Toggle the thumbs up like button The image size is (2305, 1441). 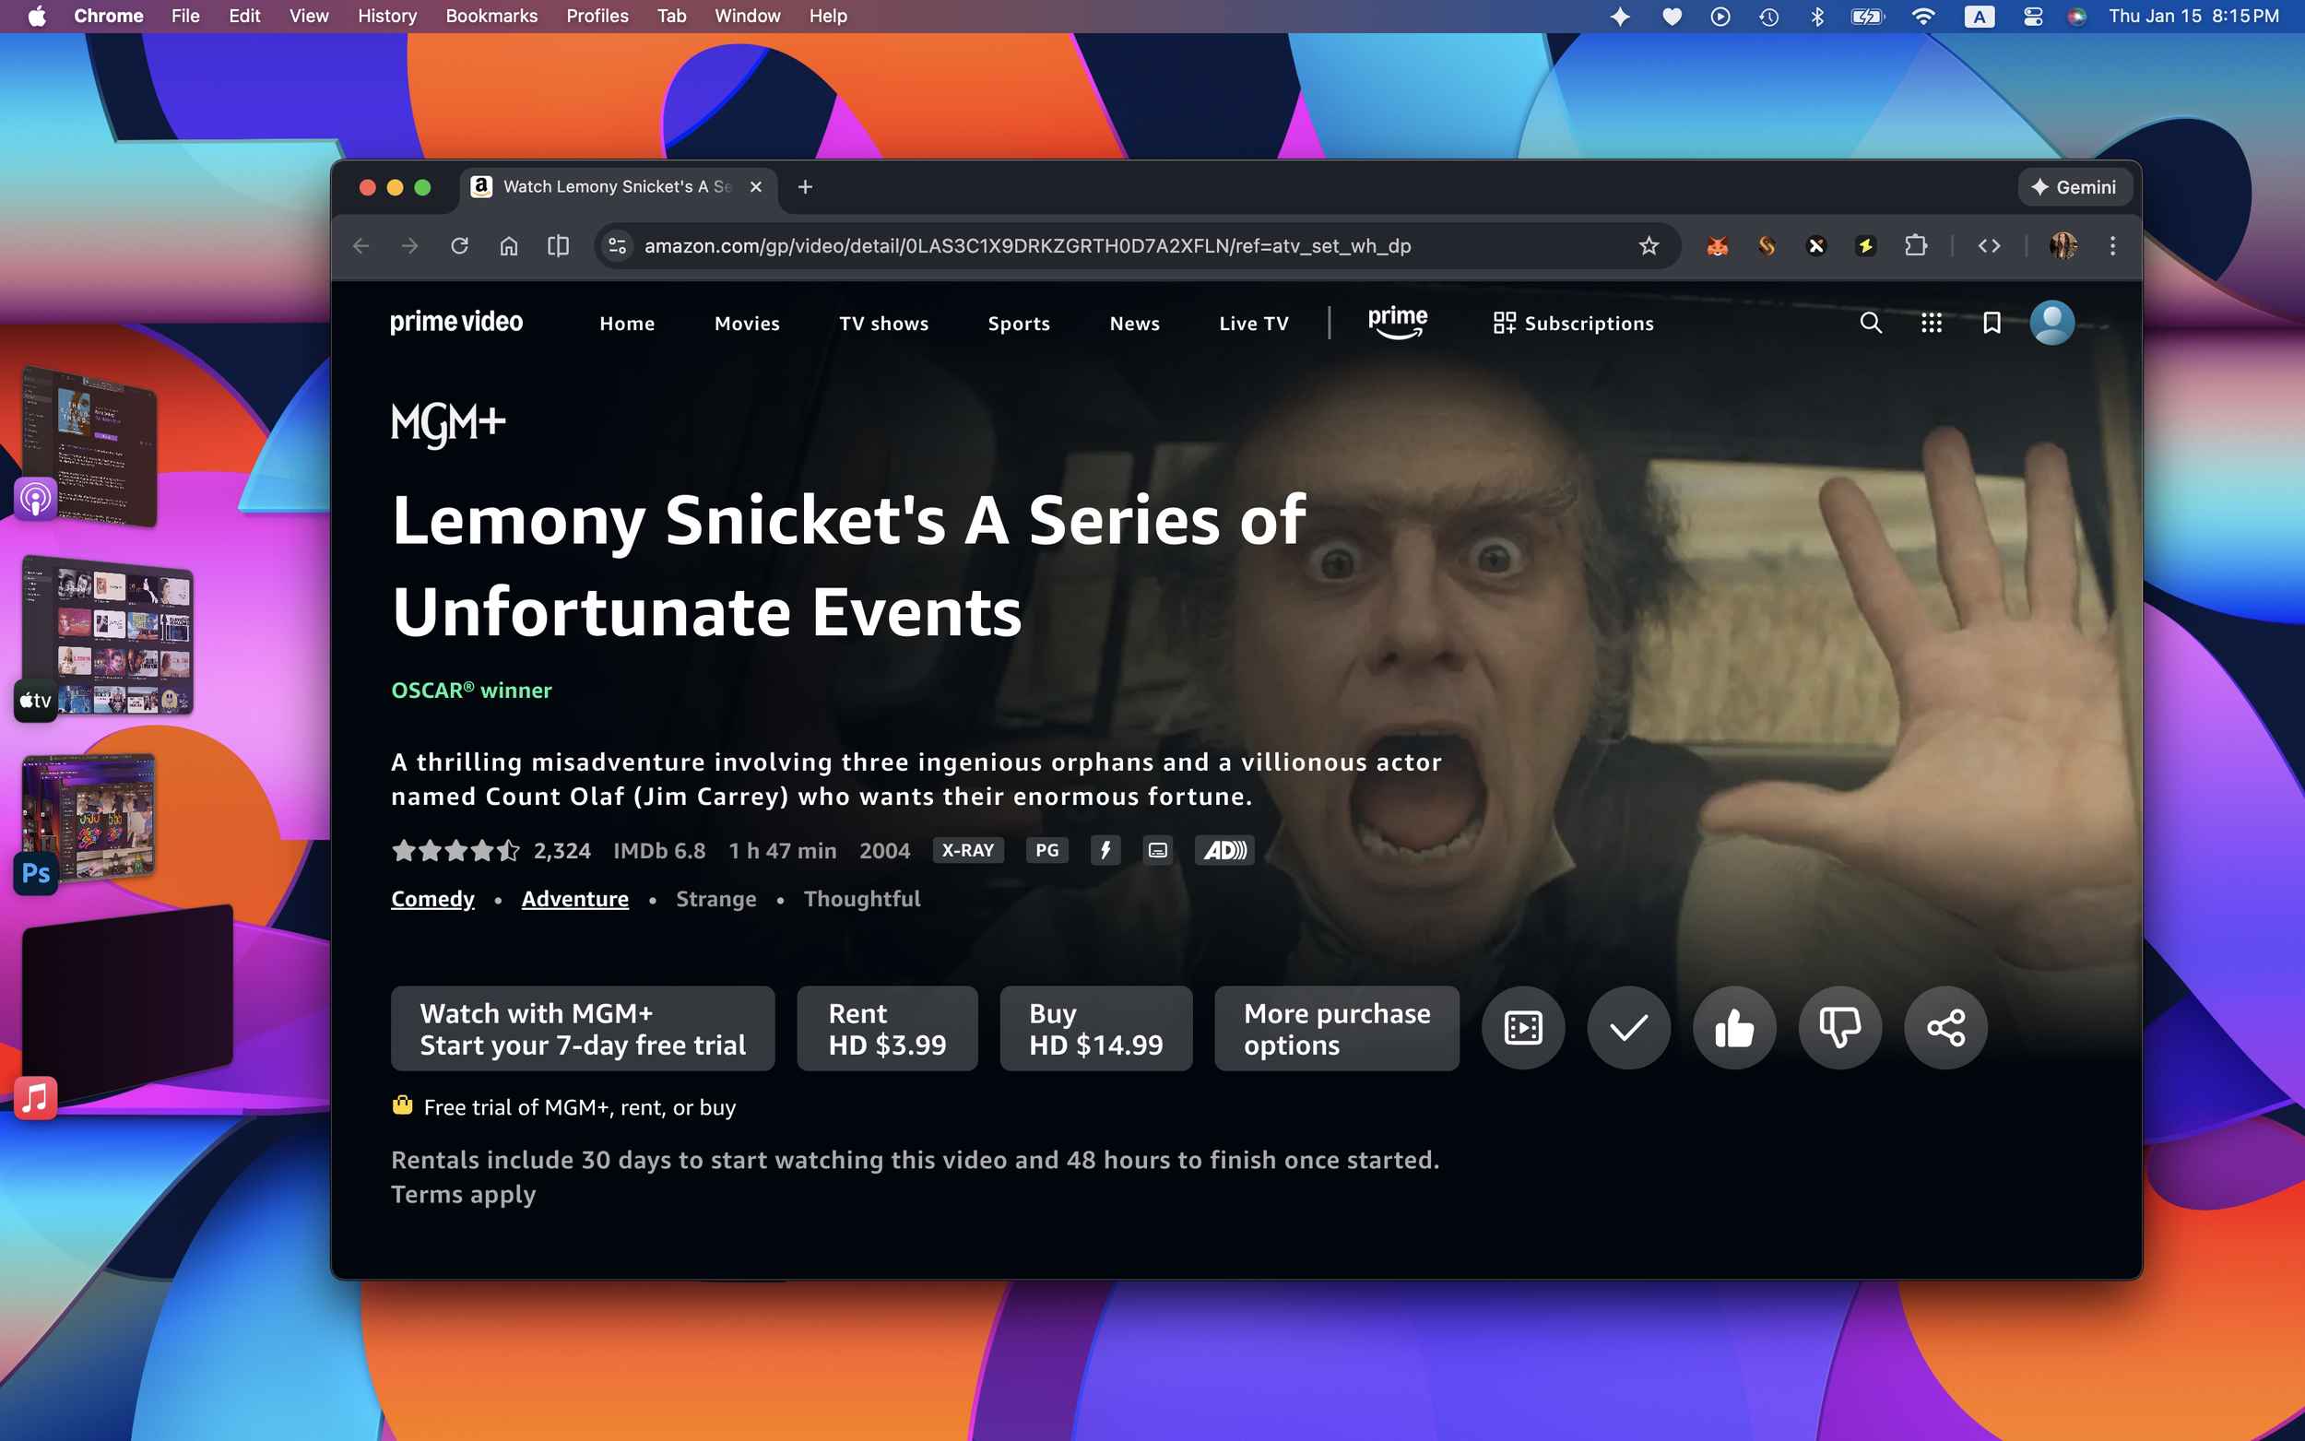point(1734,1027)
